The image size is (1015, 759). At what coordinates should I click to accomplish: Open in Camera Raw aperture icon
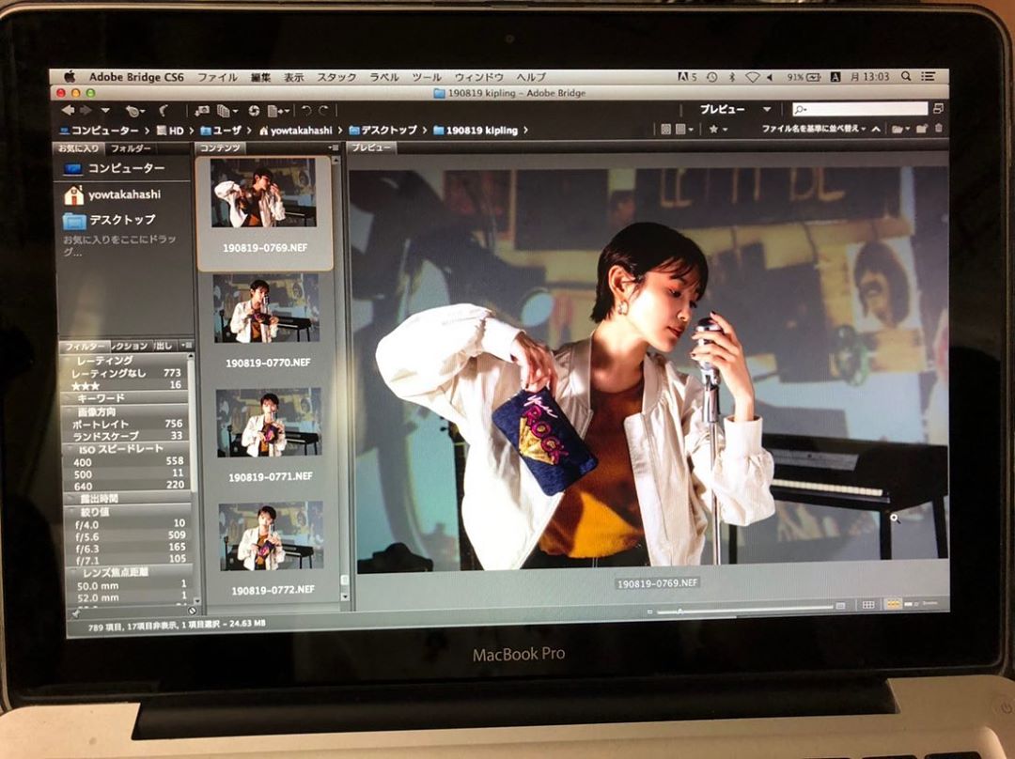pyautogui.click(x=254, y=111)
